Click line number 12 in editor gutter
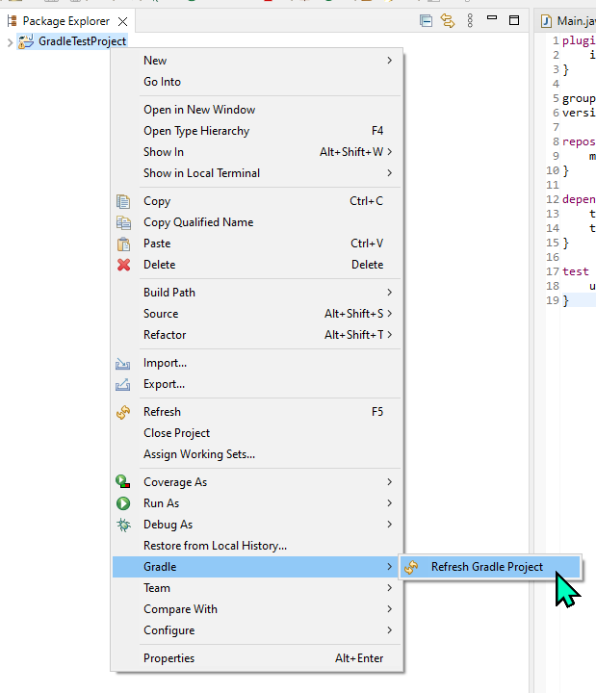The height and width of the screenshot is (693, 596). [x=553, y=199]
